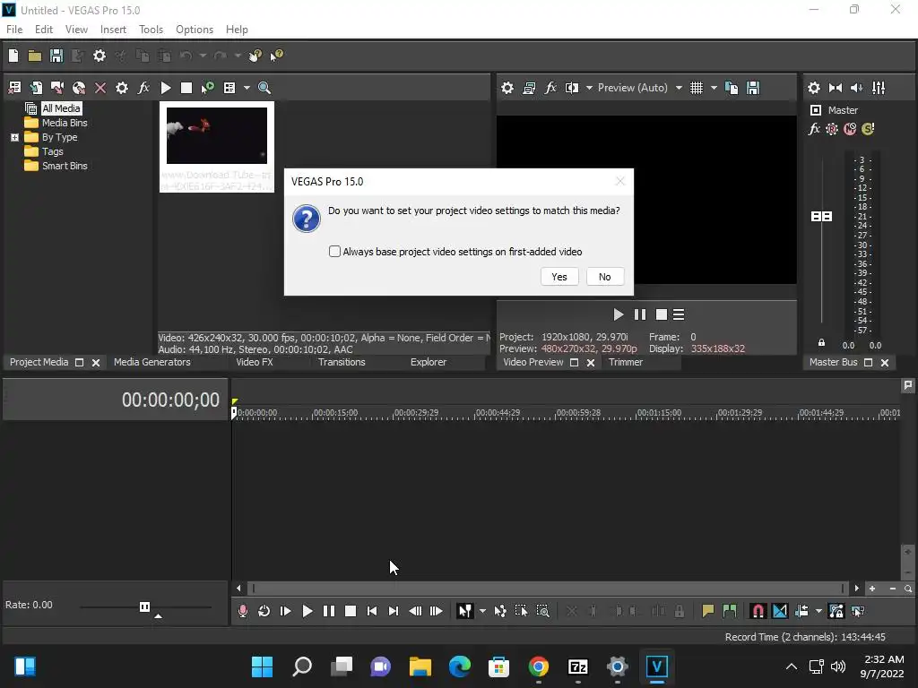Copy snapshot to clipboard in preview
918x688 pixels.
point(732,88)
